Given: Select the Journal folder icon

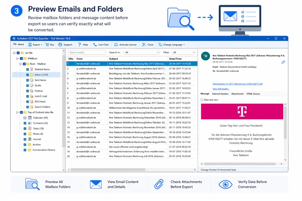Looking at the screenshot, I should coord(30,139).
